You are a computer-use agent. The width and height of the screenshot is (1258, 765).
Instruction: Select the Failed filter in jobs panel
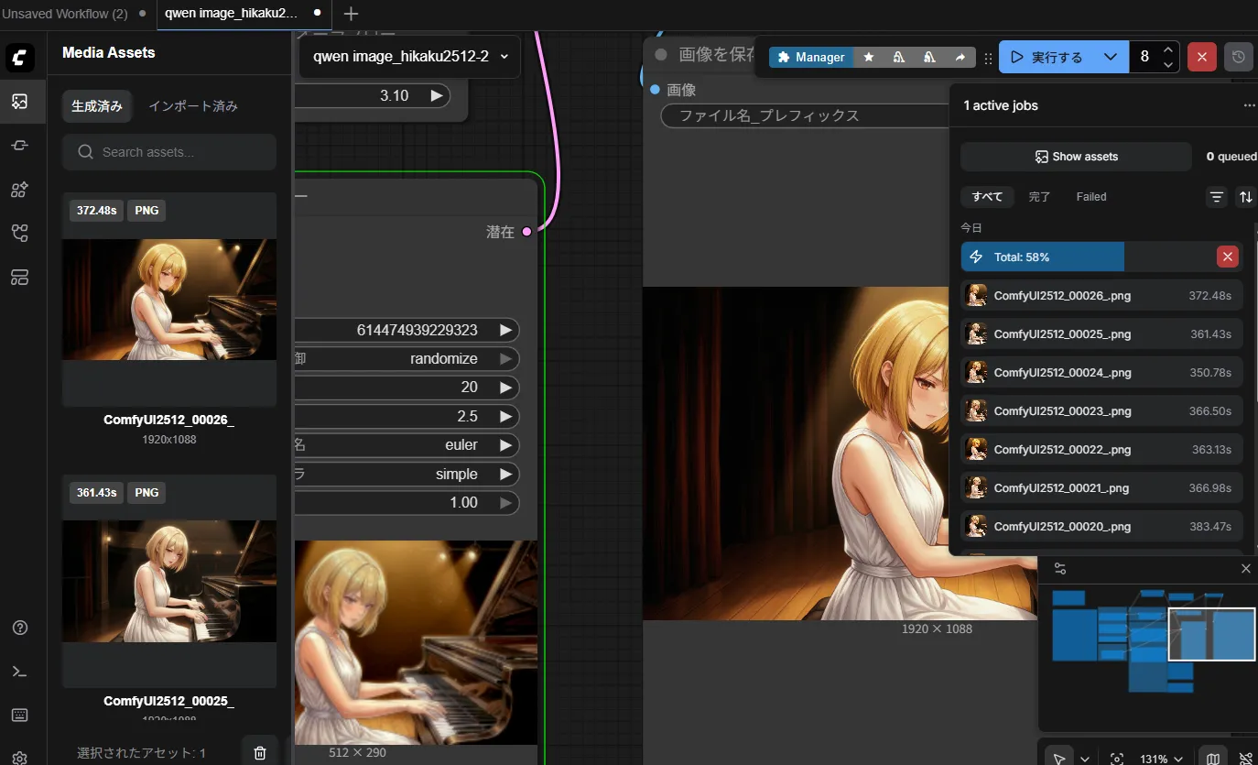tap(1090, 197)
